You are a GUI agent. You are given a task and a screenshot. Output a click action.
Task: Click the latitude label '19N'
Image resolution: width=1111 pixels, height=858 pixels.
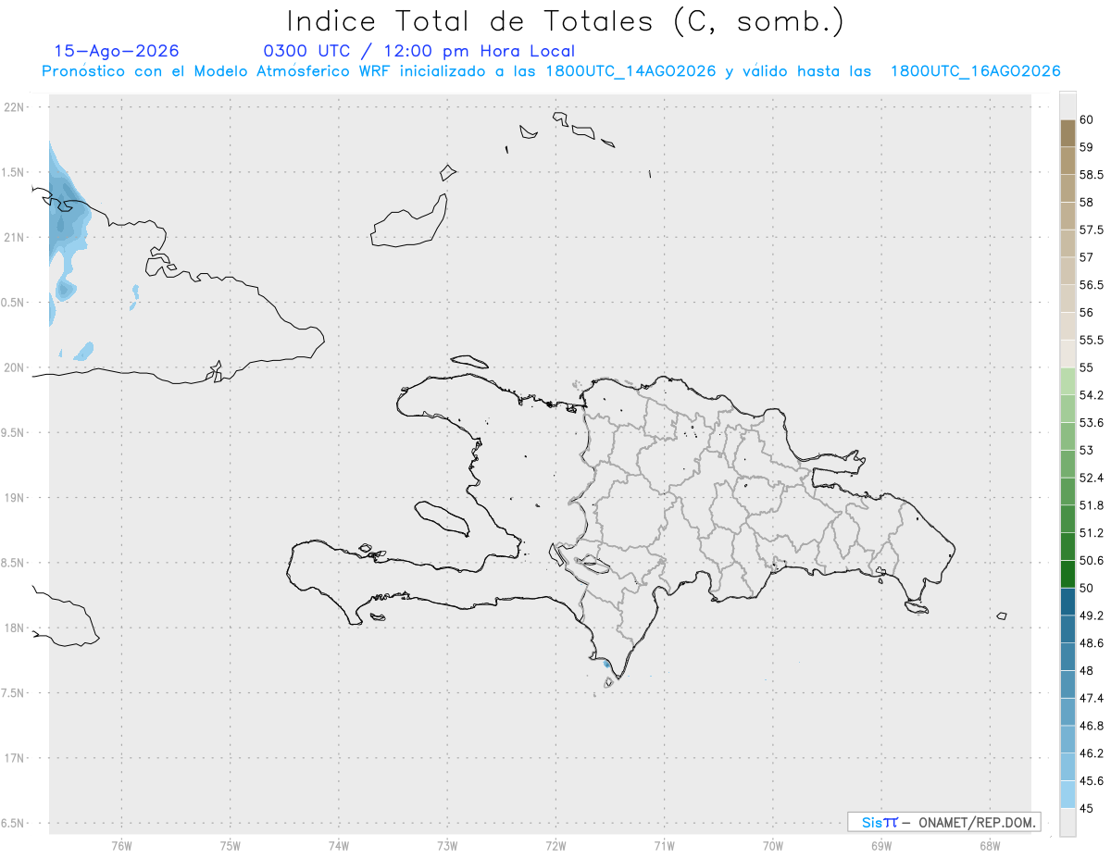click(15, 498)
